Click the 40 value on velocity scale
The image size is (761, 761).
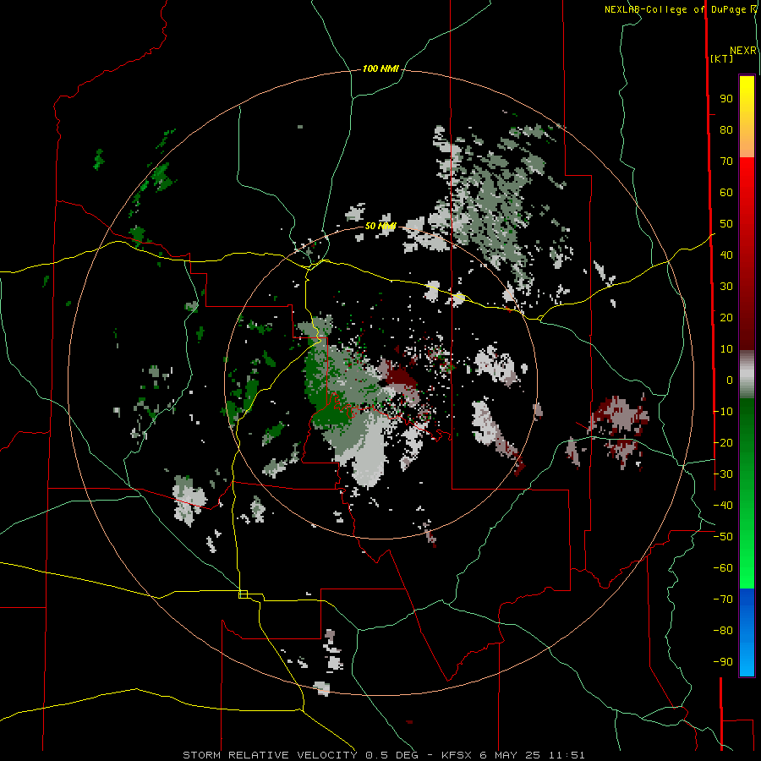pyautogui.click(x=726, y=255)
